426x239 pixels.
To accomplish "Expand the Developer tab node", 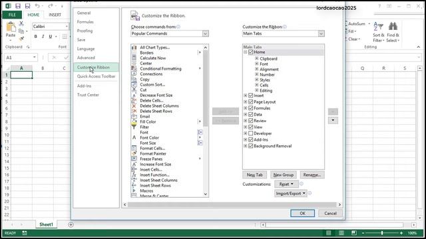I will tap(246, 133).
